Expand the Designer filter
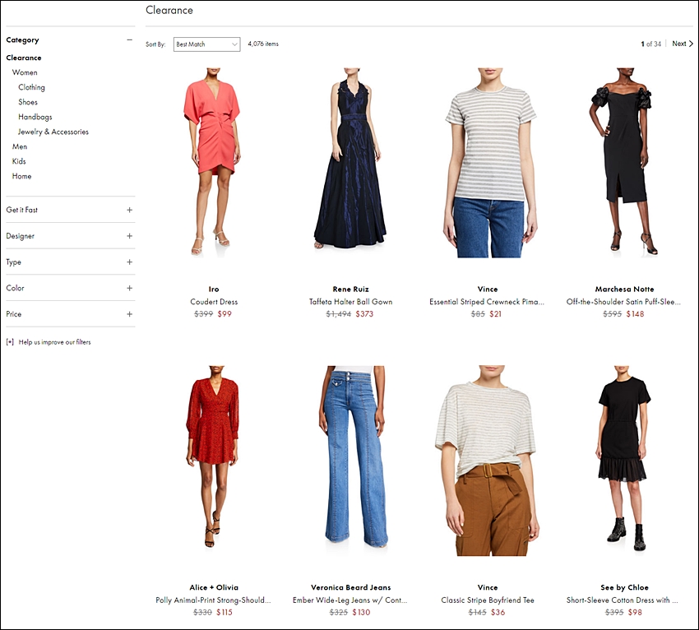The image size is (699, 630). (x=129, y=236)
